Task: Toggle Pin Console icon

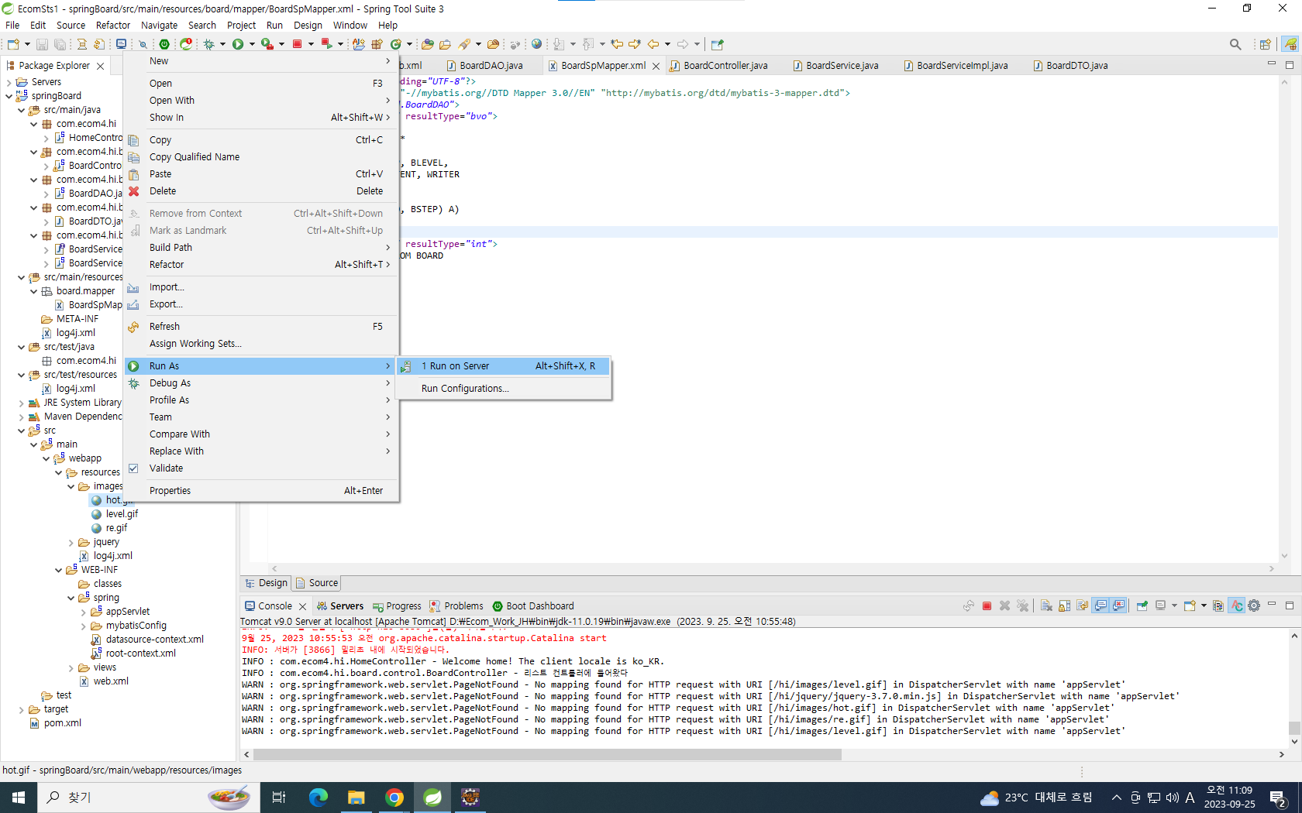Action: 1142,606
